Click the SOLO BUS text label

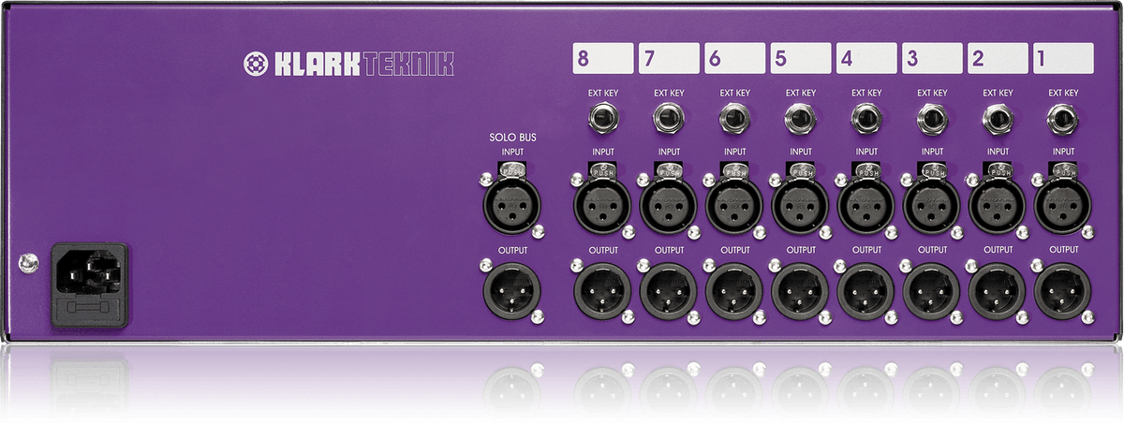510,138
